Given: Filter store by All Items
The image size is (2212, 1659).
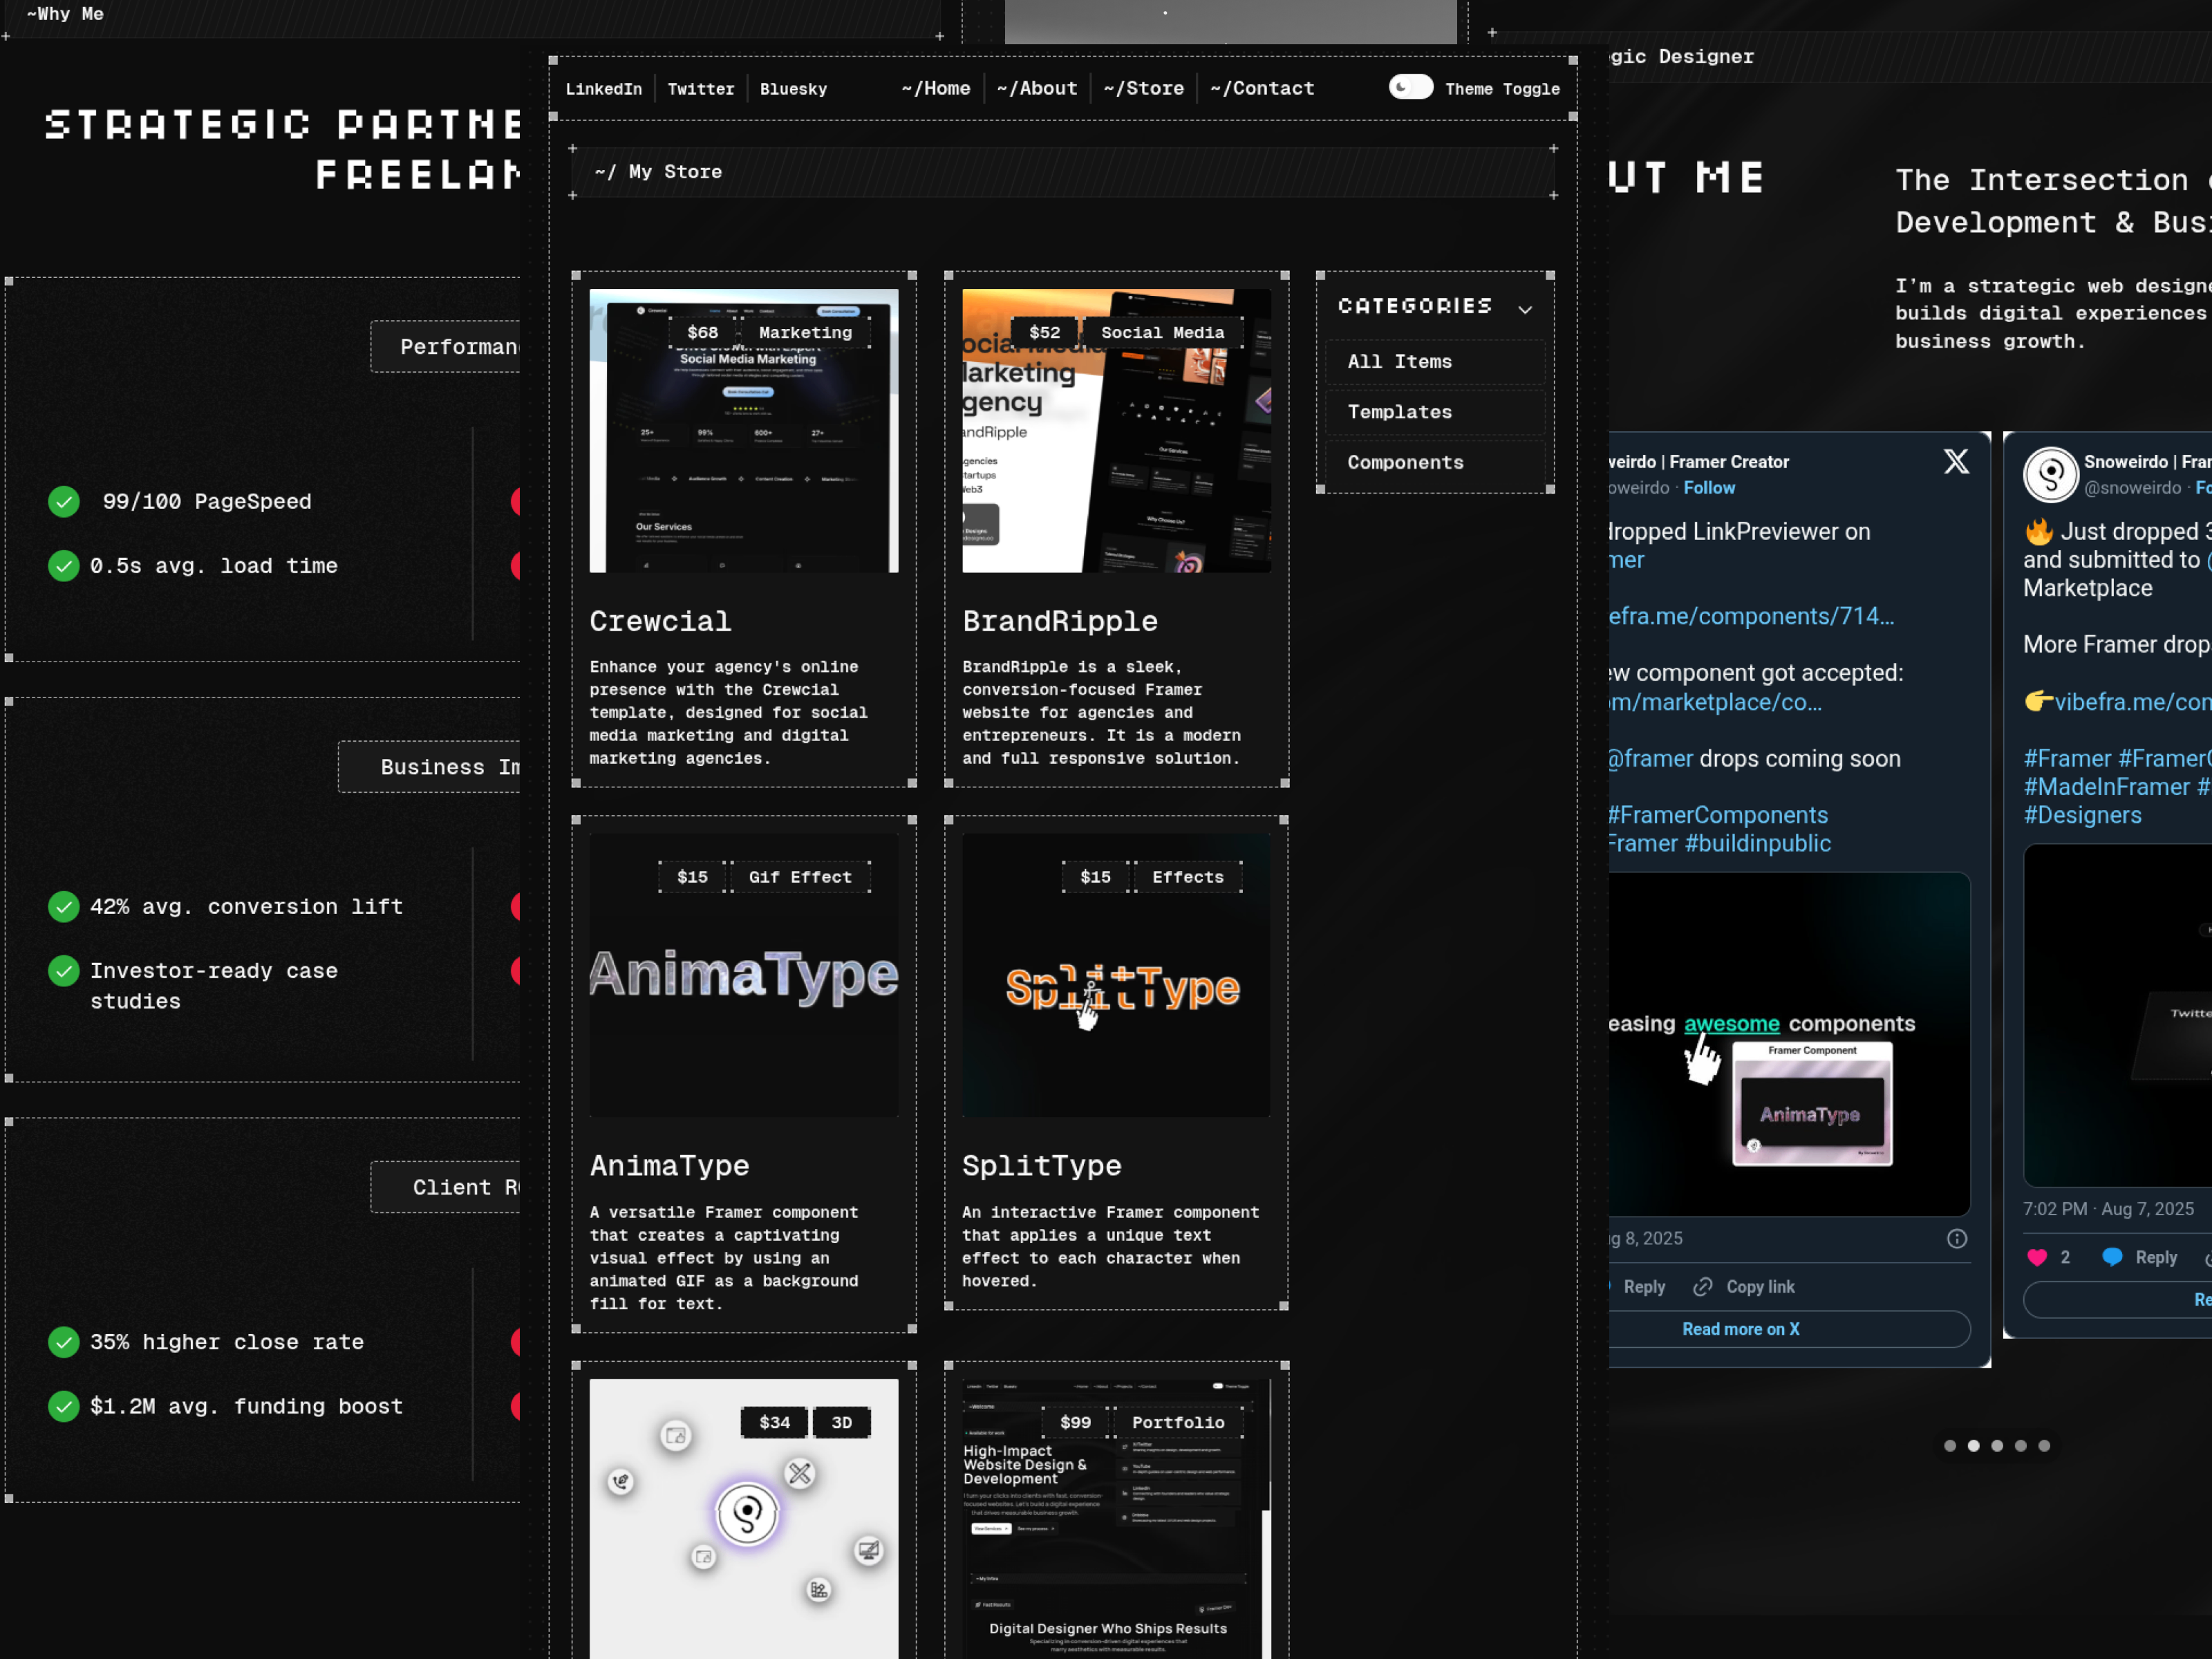Looking at the screenshot, I should coord(1435,362).
